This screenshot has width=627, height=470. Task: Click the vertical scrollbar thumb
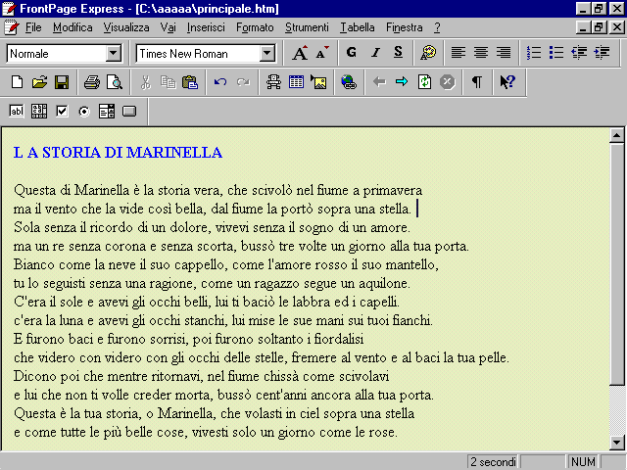pos(616,264)
